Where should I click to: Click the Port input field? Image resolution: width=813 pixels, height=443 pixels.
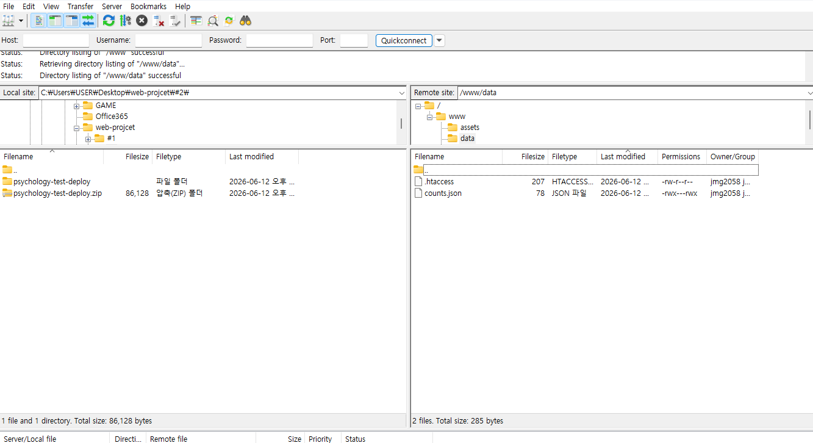coord(354,40)
